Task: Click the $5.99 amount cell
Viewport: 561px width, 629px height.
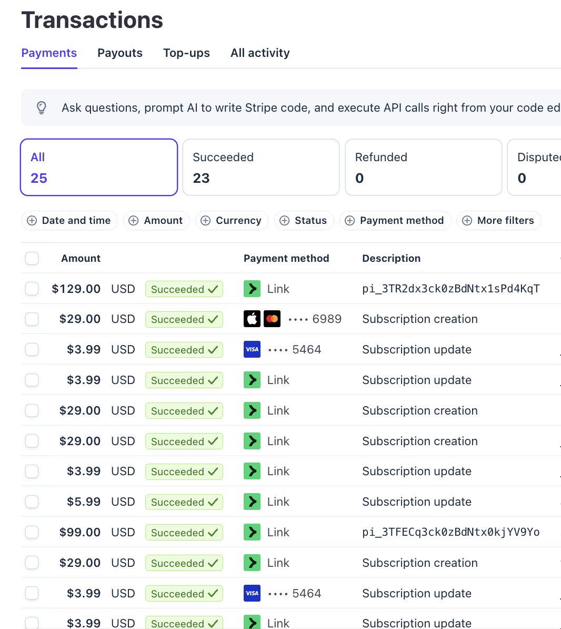Action: (83, 502)
